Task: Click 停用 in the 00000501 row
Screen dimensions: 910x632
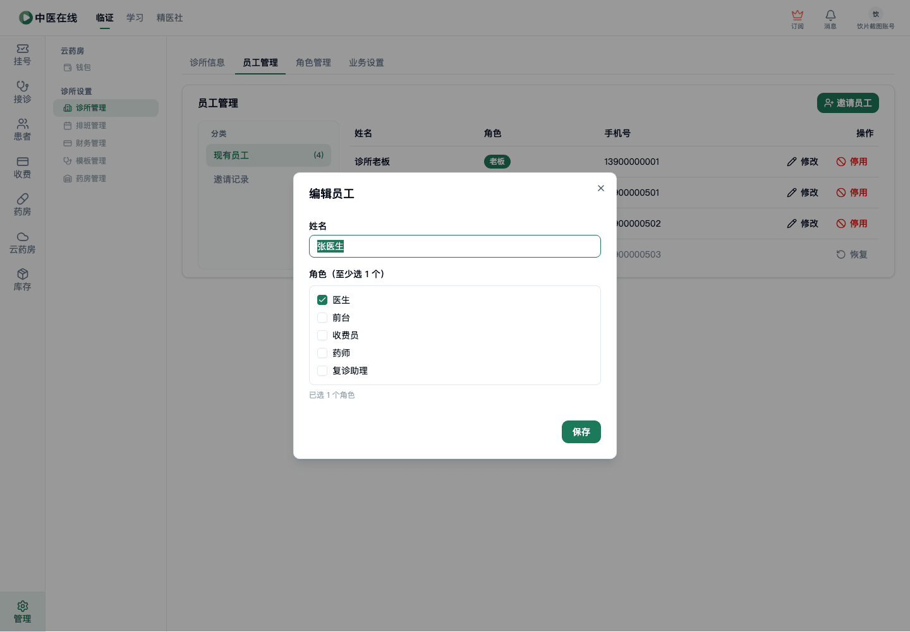Action: (852, 193)
